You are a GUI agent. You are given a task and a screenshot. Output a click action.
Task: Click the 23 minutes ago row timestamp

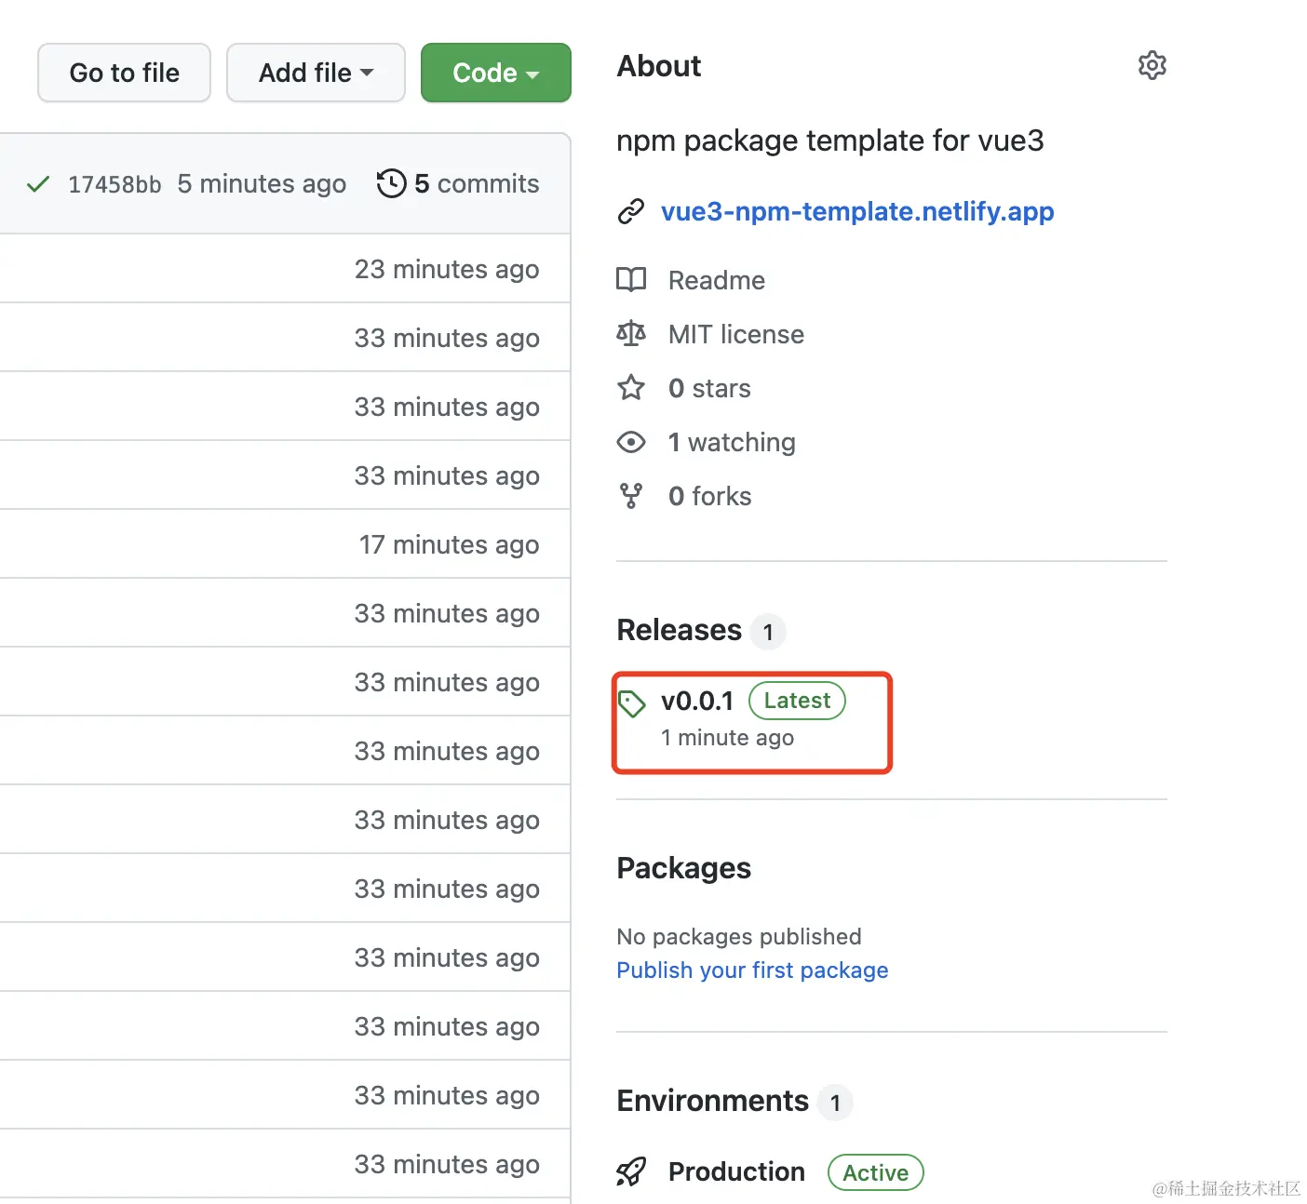coord(447,269)
